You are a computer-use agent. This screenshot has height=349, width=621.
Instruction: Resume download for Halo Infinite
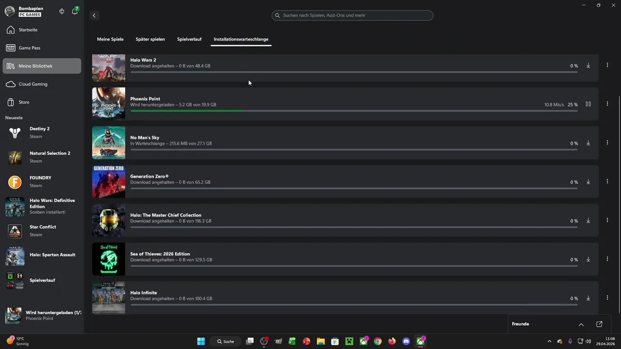(588, 298)
